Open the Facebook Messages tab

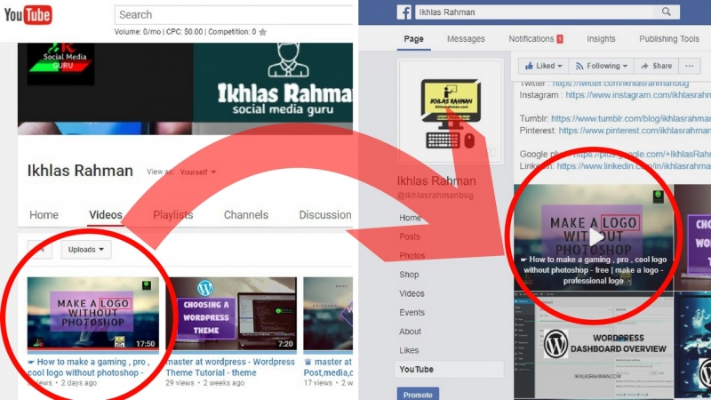pos(466,39)
